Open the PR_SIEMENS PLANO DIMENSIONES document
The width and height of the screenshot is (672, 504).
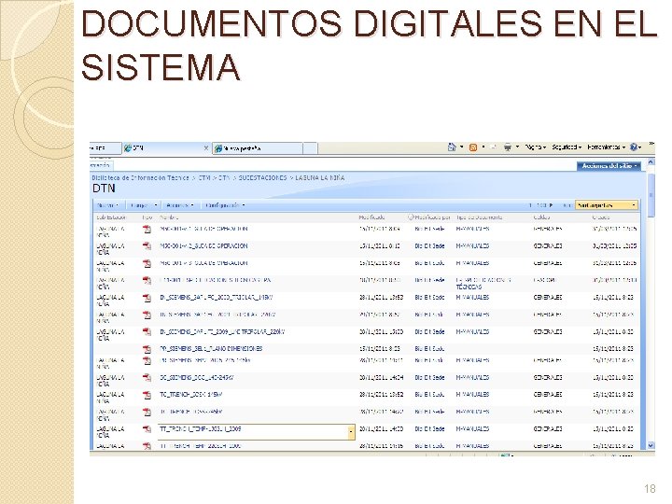[211, 349]
